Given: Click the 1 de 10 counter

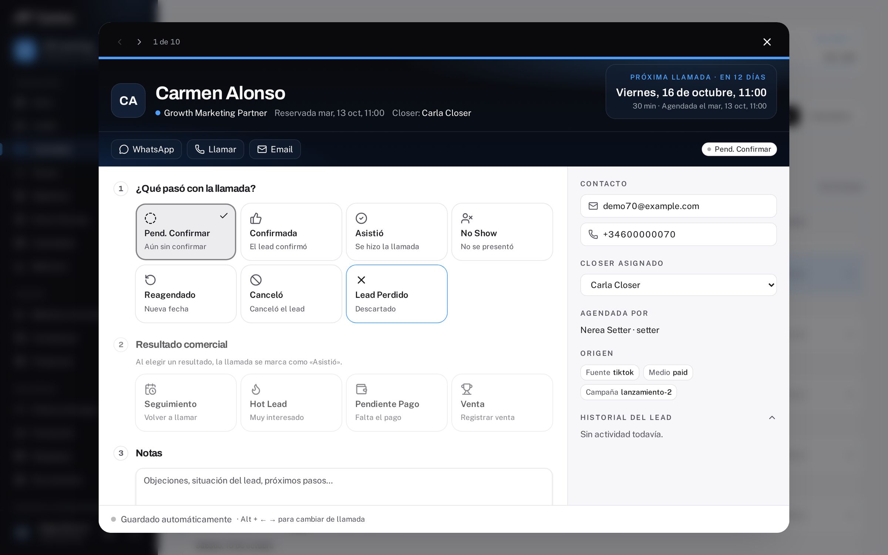Looking at the screenshot, I should [x=166, y=42].
